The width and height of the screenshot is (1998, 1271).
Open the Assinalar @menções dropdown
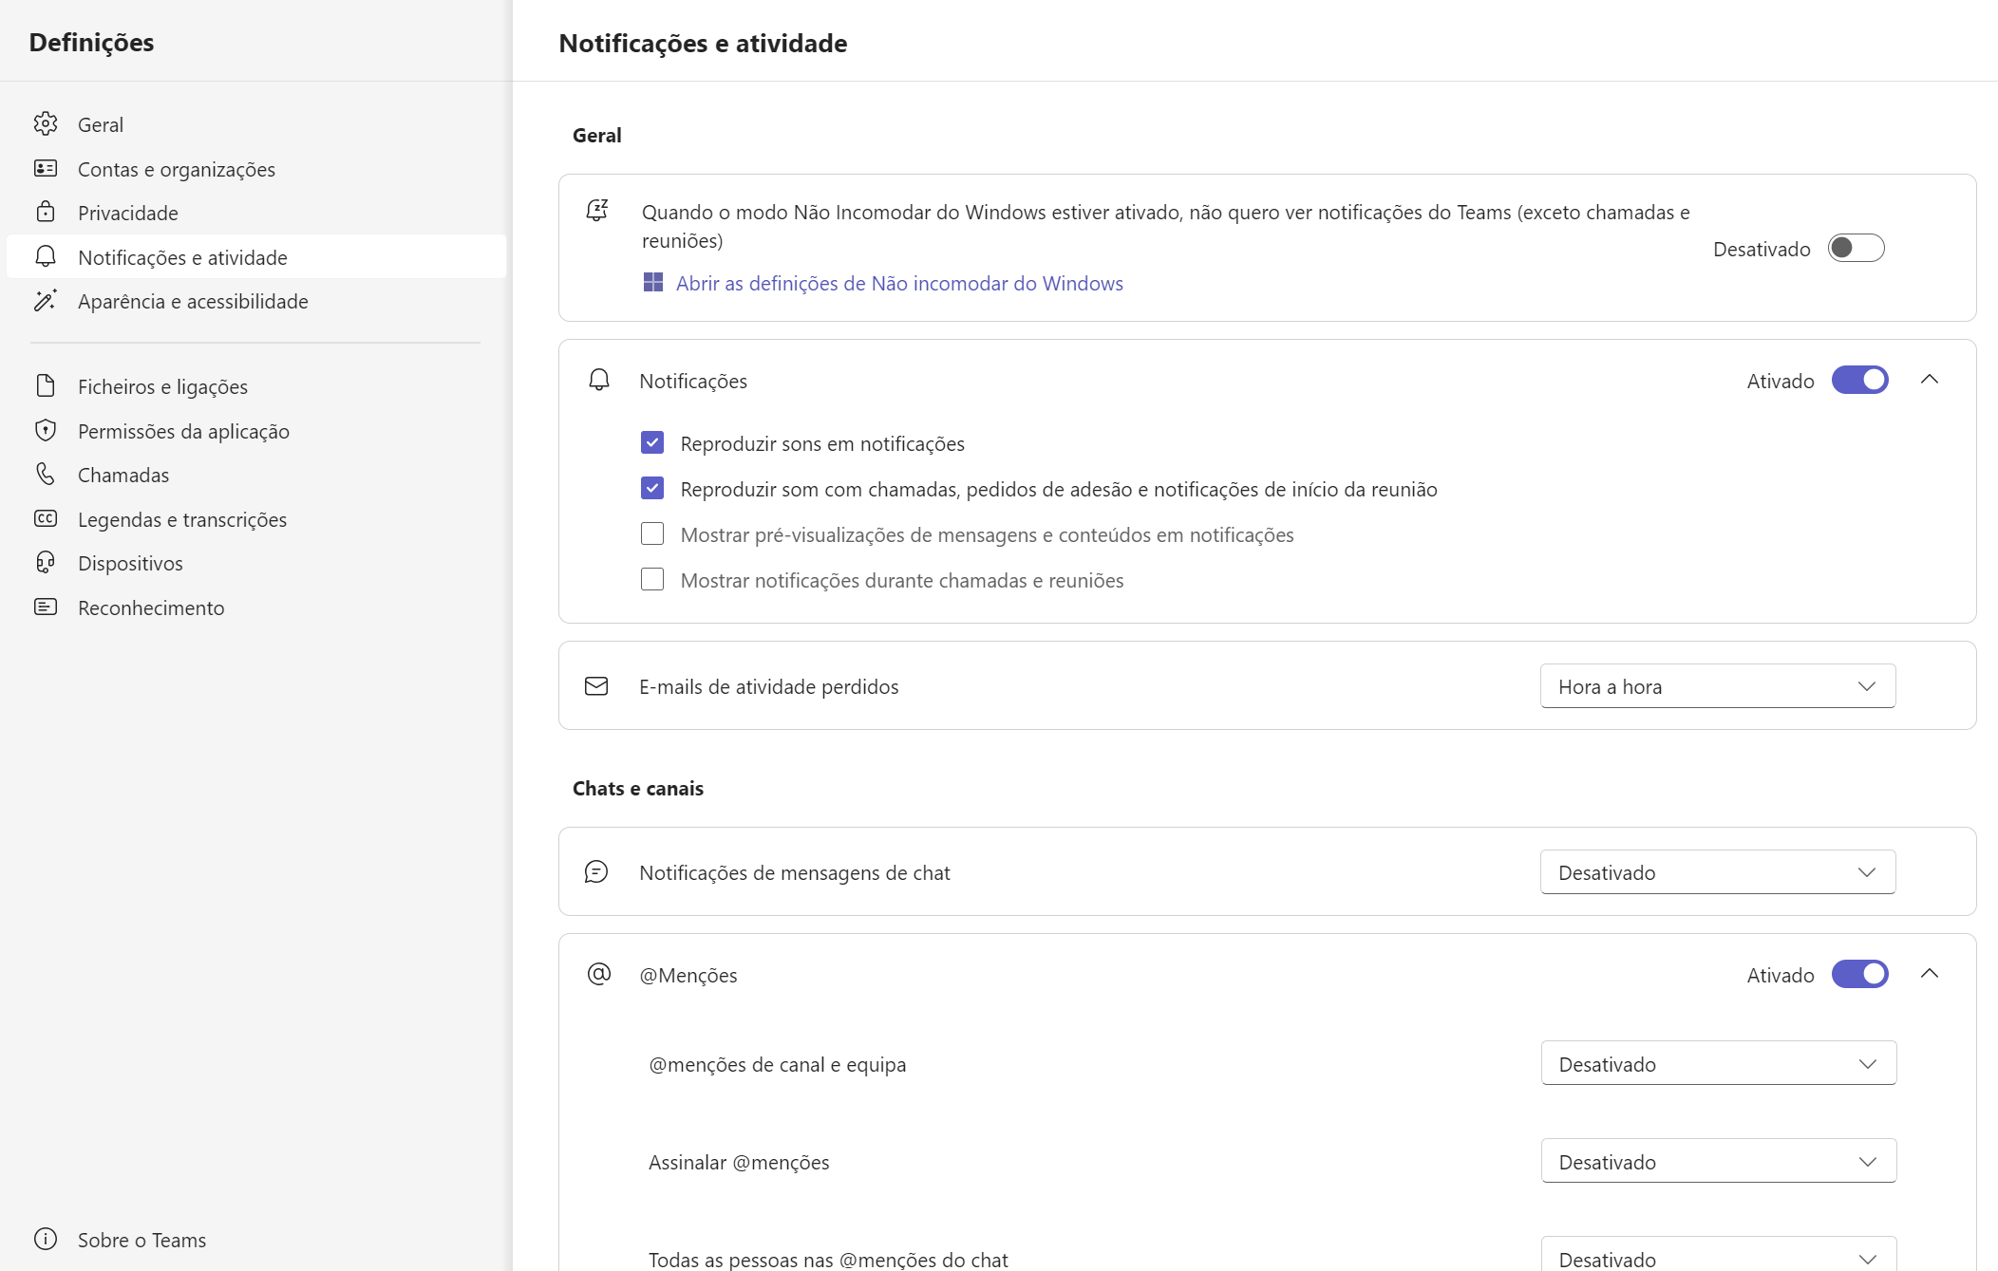click(x=1717, y=1161)
